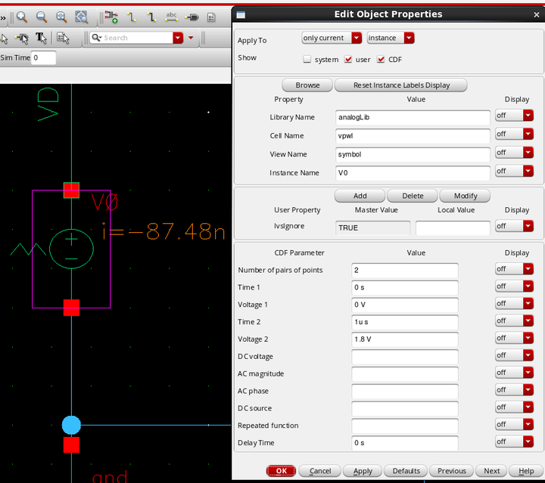545x483 pixels.
Task: Select the Create Instance toolbar icon
Action: pos(111,17)
